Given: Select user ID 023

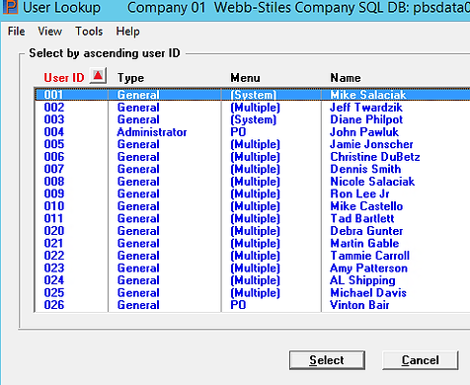Looking at the screenshot, I should click(54, 268).
